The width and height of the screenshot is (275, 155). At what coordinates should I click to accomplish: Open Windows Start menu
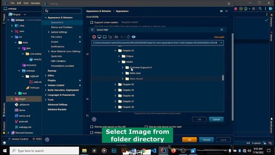click(x=5, y=151)
